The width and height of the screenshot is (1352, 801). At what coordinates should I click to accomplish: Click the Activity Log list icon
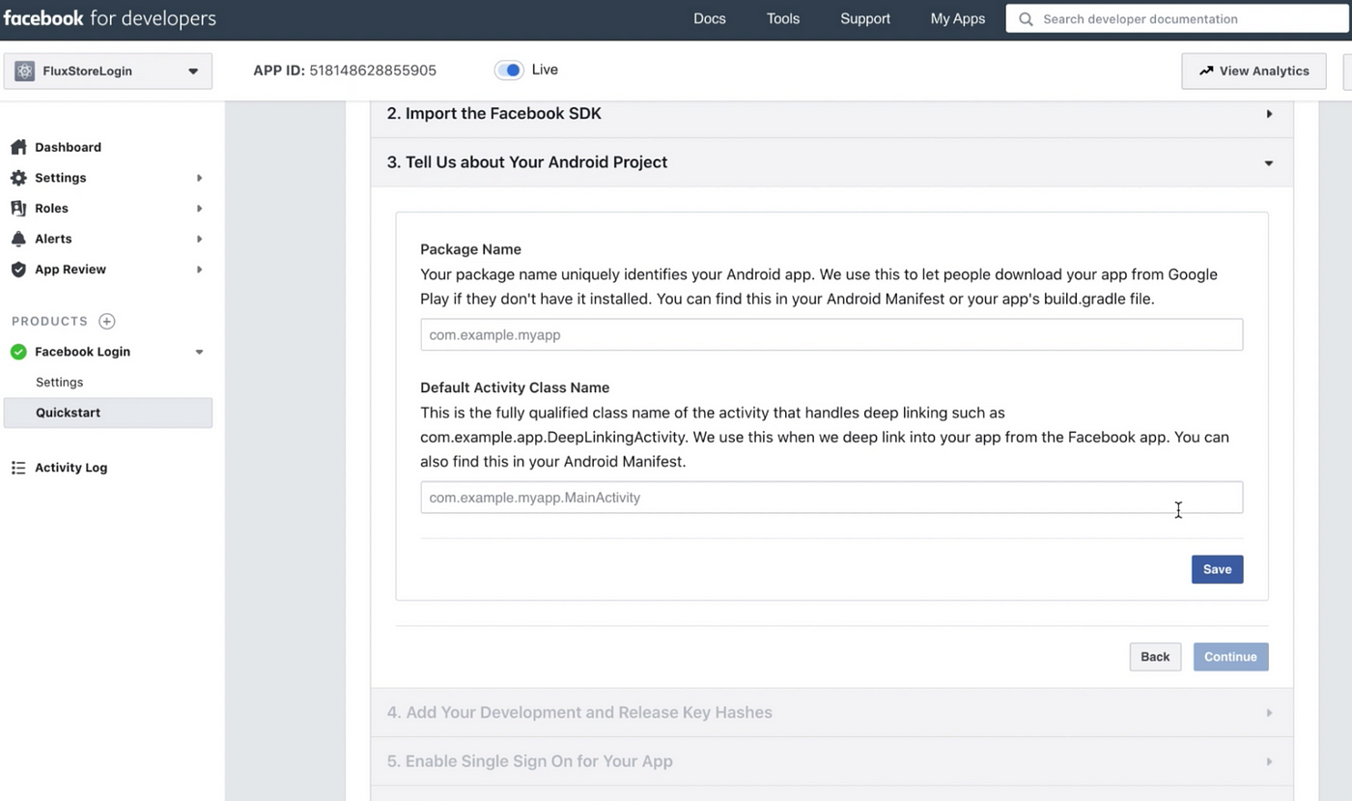[18, 468]
